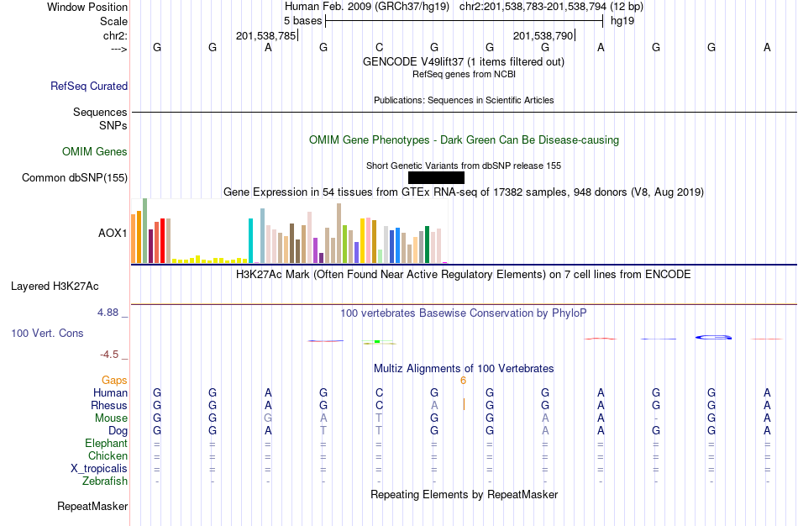Screen dimensions: 798x526
Task: Click the GENCODE V49lift37 track title
Action: [x=463, y=61]
